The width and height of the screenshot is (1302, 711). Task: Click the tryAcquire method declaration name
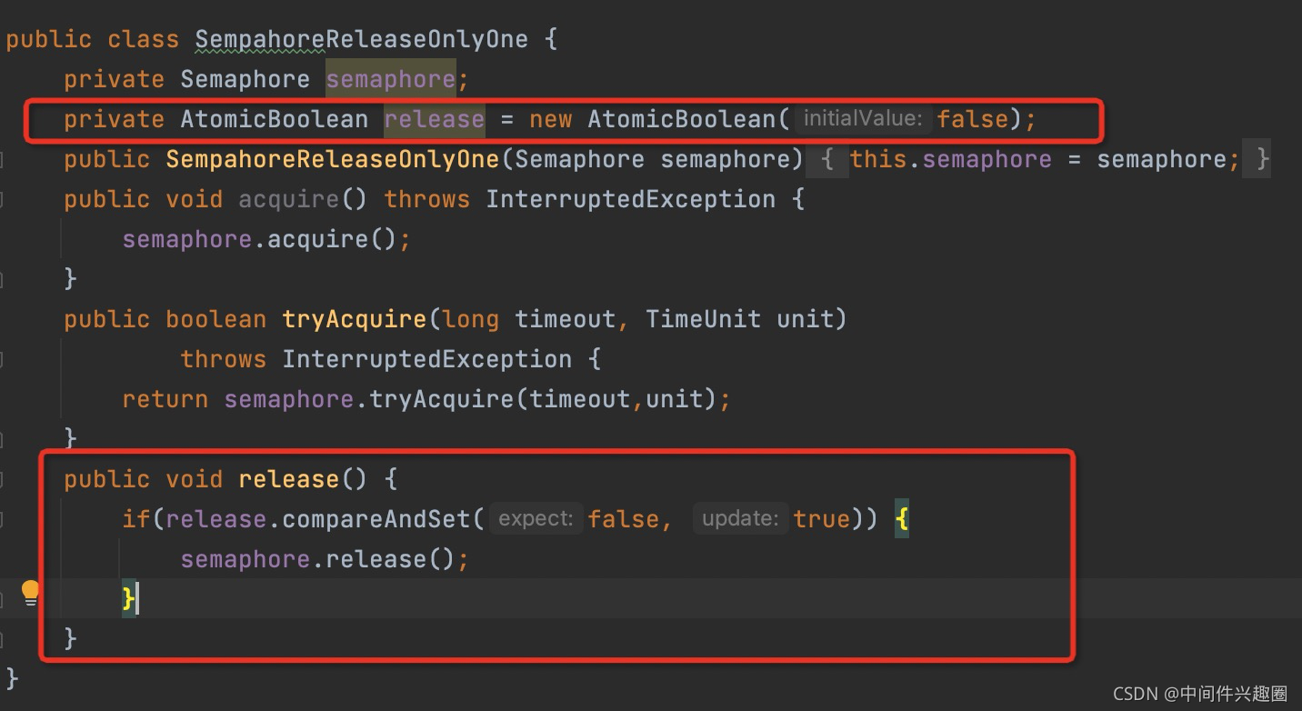(x=354, y=319)
